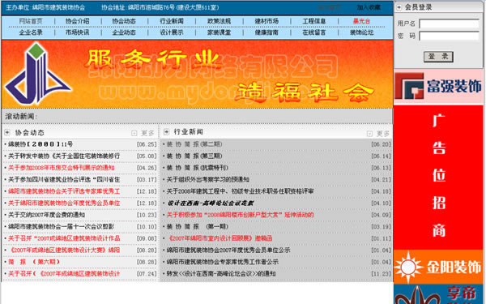Open 关于参加四川省建筑业协会评选 news item

click(x=64, y=180)
